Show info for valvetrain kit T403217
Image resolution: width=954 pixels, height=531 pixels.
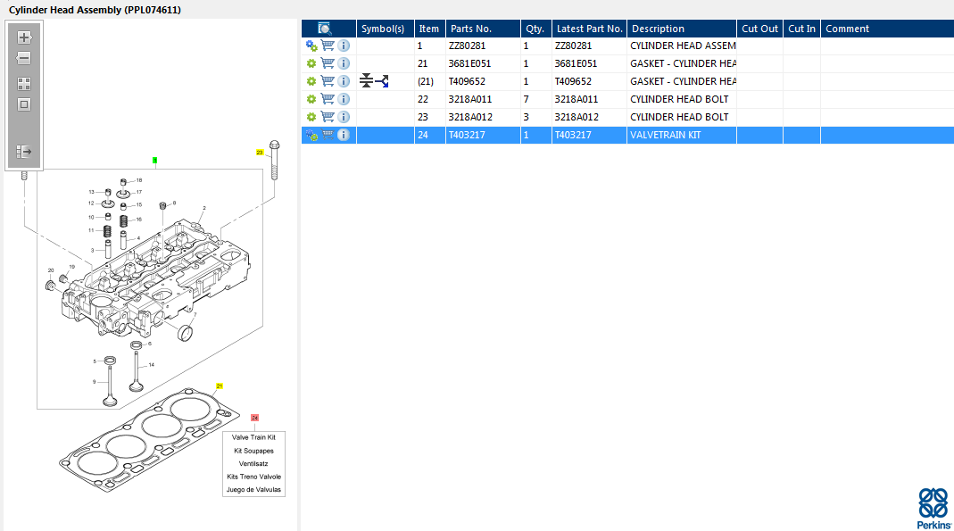(x=344, y=135)
